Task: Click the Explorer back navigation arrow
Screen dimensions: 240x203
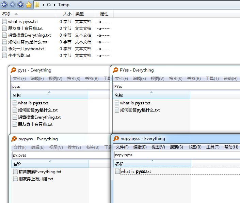Action: click(x=4, y=5)
